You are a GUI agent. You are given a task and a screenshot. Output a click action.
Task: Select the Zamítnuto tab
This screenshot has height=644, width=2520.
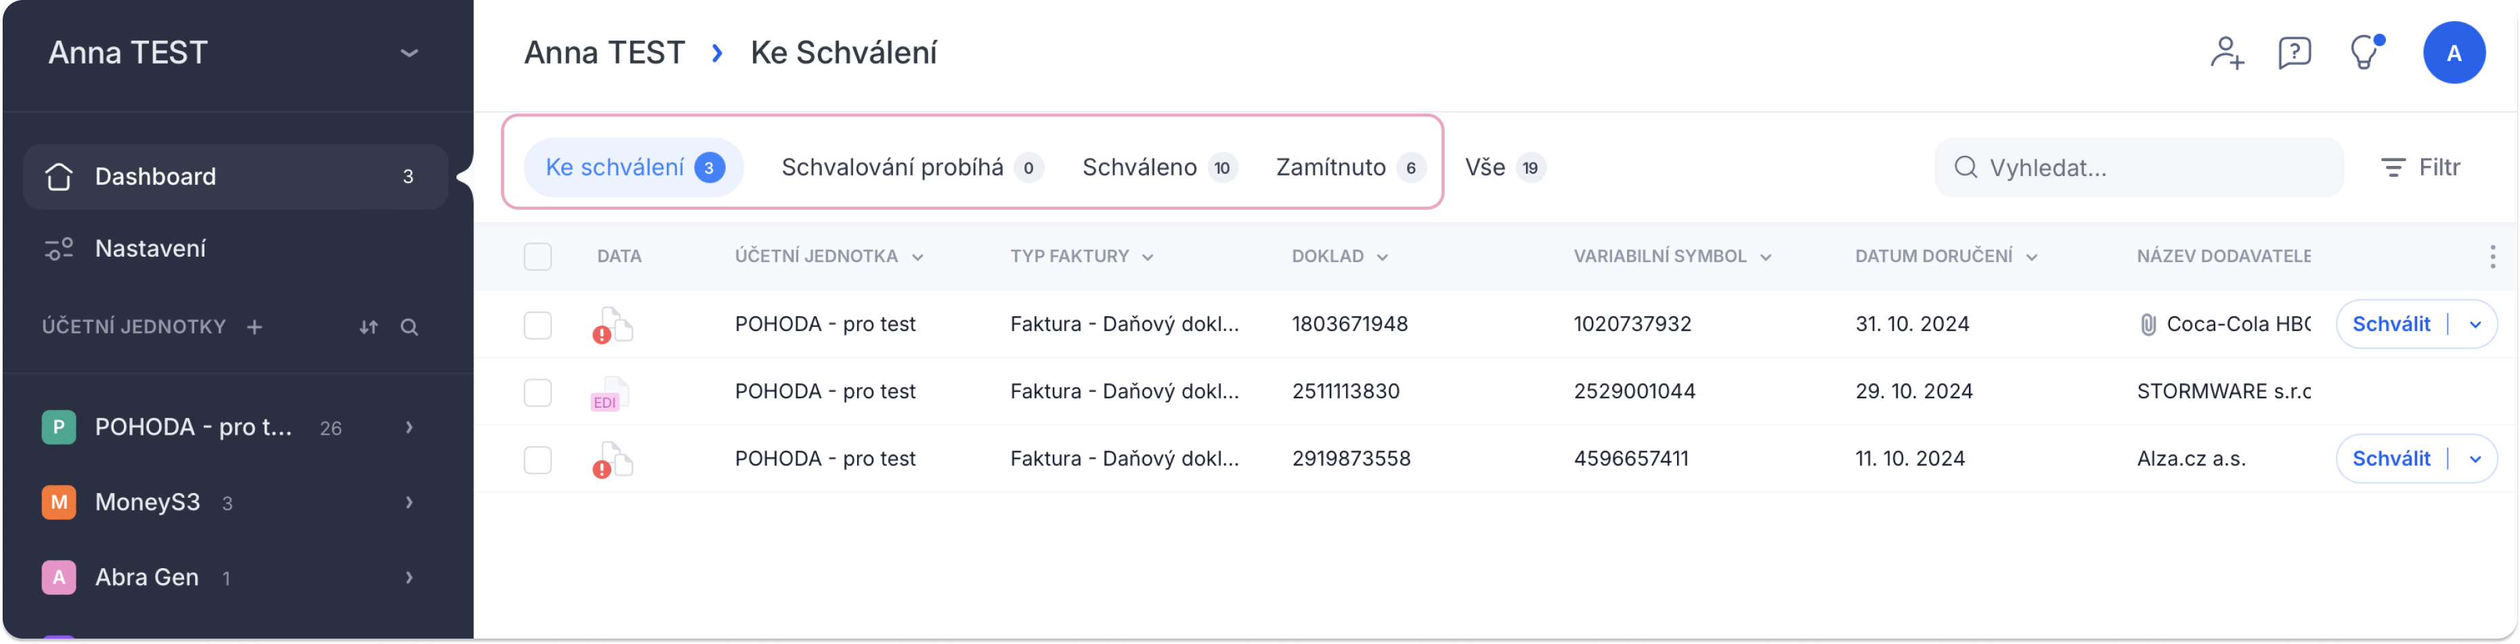[x=1349, y=167]
